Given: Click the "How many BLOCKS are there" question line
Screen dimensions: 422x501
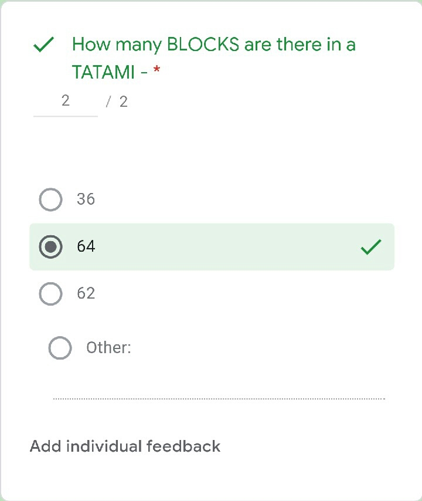Looking at the screenshot, I should pyautogui.click(x=213, y=45).
